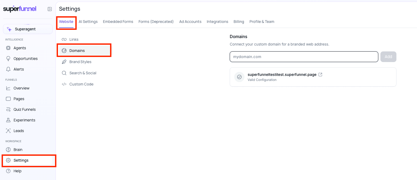Open the Integrations tab
417x180 pixels.
tap(217, 22)
